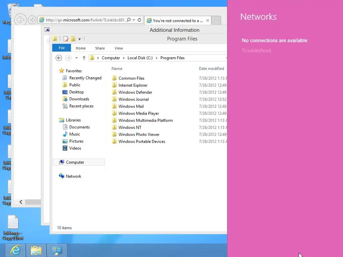Select the Internet Explorer folder icon

pyautogui.click(x=114, y=85)
